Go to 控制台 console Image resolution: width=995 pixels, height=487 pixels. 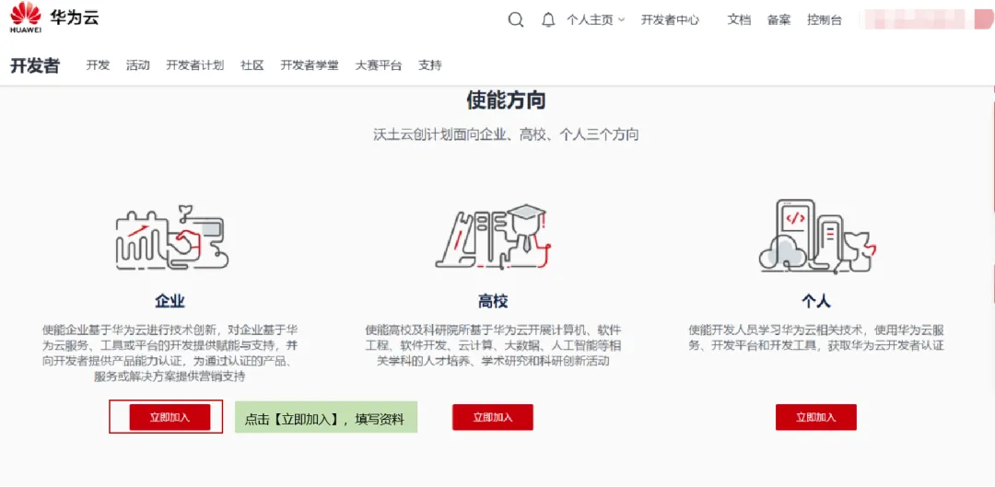(x=825, y=19)
